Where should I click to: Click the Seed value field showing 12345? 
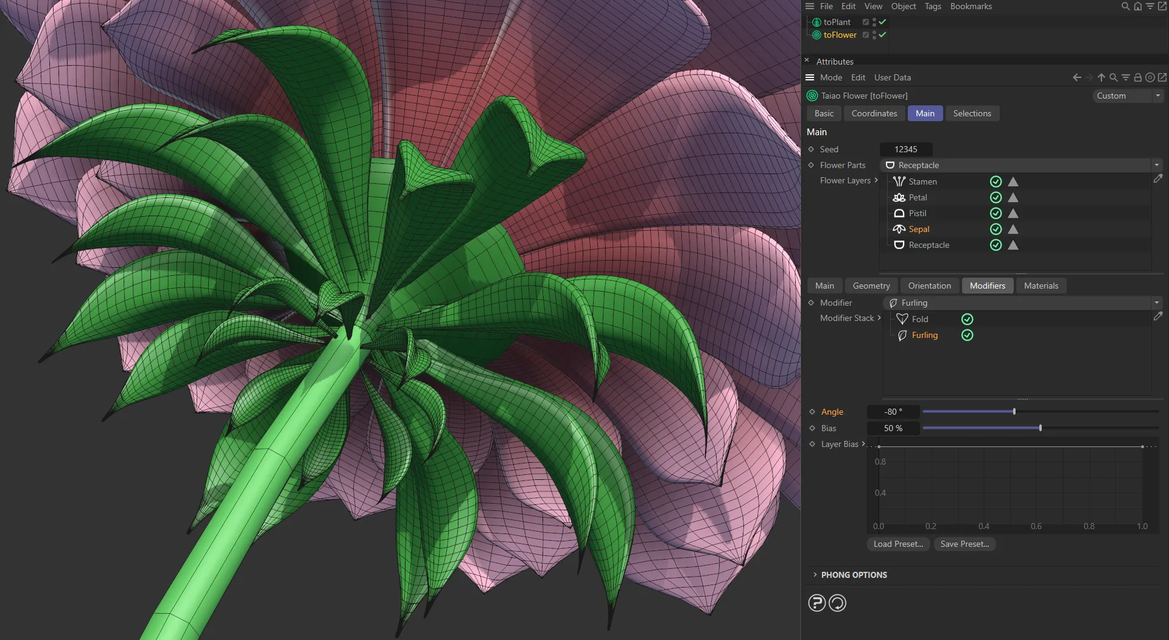[x=906, y=149]
